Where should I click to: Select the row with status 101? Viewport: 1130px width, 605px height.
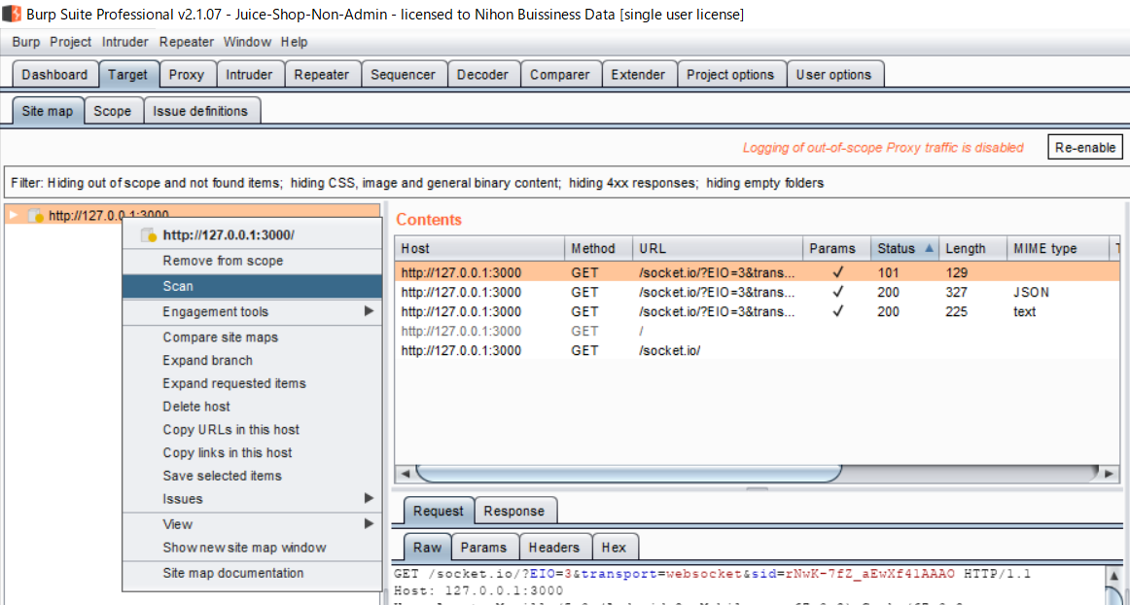(758, 272)
